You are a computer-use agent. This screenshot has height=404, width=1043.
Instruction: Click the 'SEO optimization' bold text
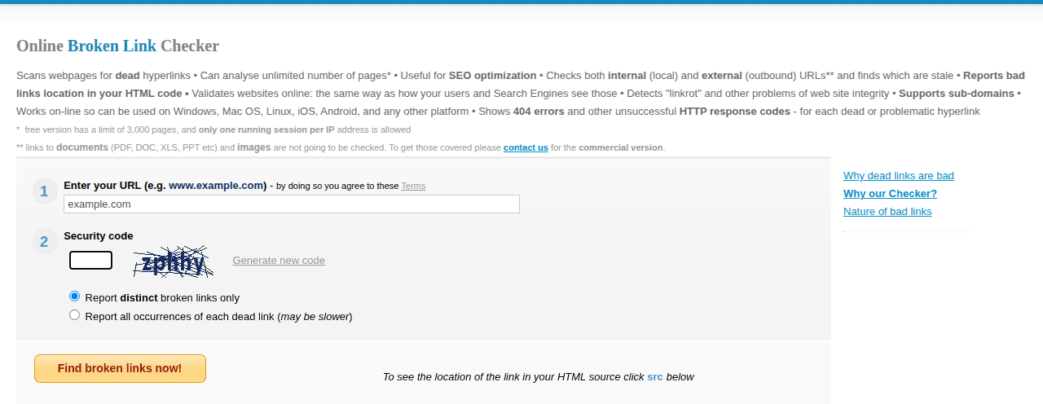pos(493,75)
